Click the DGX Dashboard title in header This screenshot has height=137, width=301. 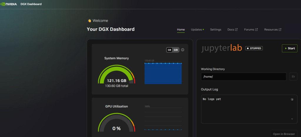(31, 4)
